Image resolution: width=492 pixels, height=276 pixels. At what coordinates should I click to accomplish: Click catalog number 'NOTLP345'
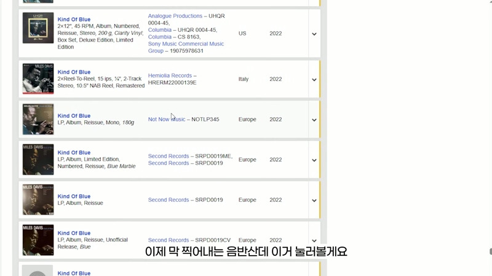click(205, 119)
